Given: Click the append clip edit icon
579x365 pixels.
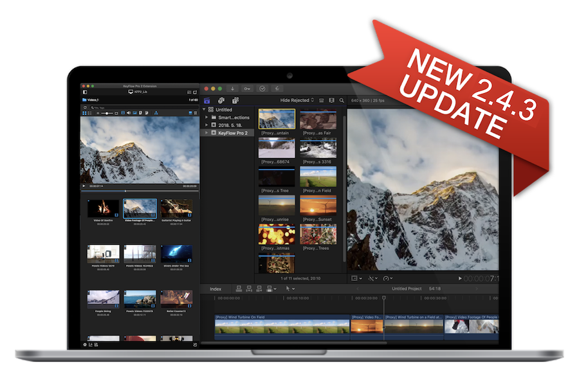Looking at the screenshot, I should coord(259,289).
